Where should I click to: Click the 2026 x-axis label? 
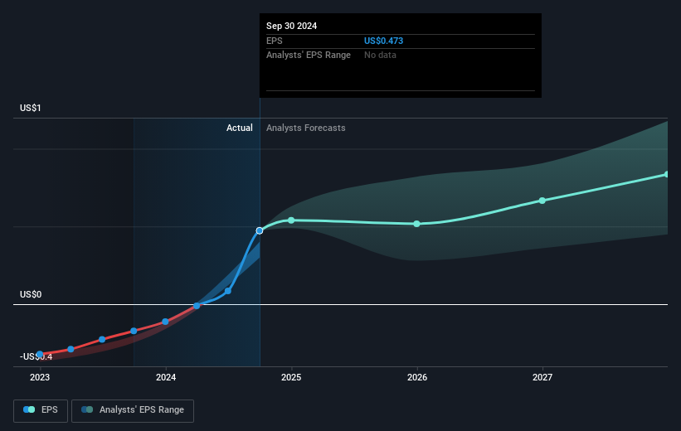pyautogui.click(x=417, y=377)
